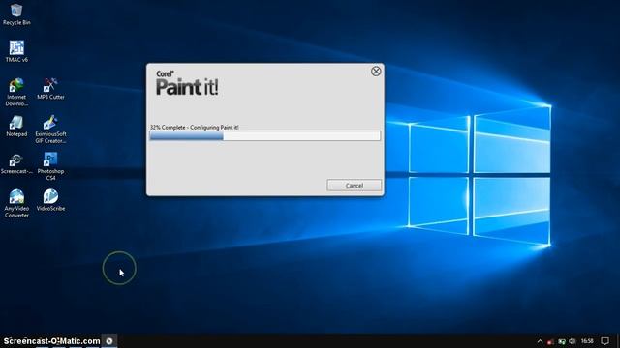Image resolution: width=620 pixels, height=348 pixels.
Task: Click the Show Desktop strip on taskbar
Action: pos(618,341)
